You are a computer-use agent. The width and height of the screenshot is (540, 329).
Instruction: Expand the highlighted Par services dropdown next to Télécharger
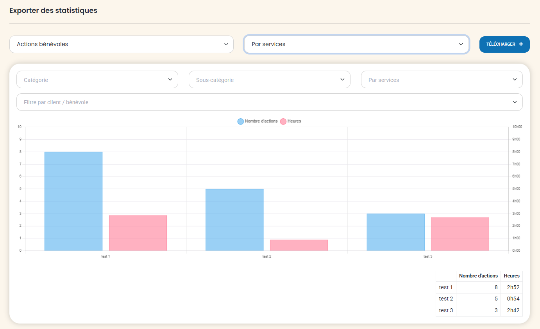point(356,44)
